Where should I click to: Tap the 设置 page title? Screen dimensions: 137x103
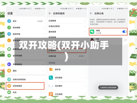coord(10,13)
